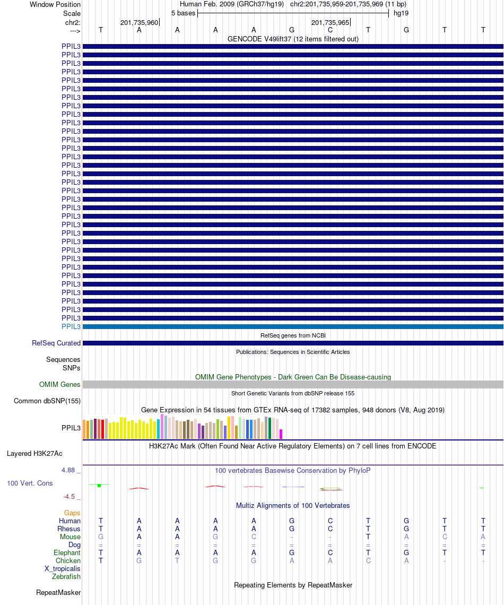Click the chr2:201,735,959-201,735,969 position text
The image size is (504, 605).
click(348, 4)
